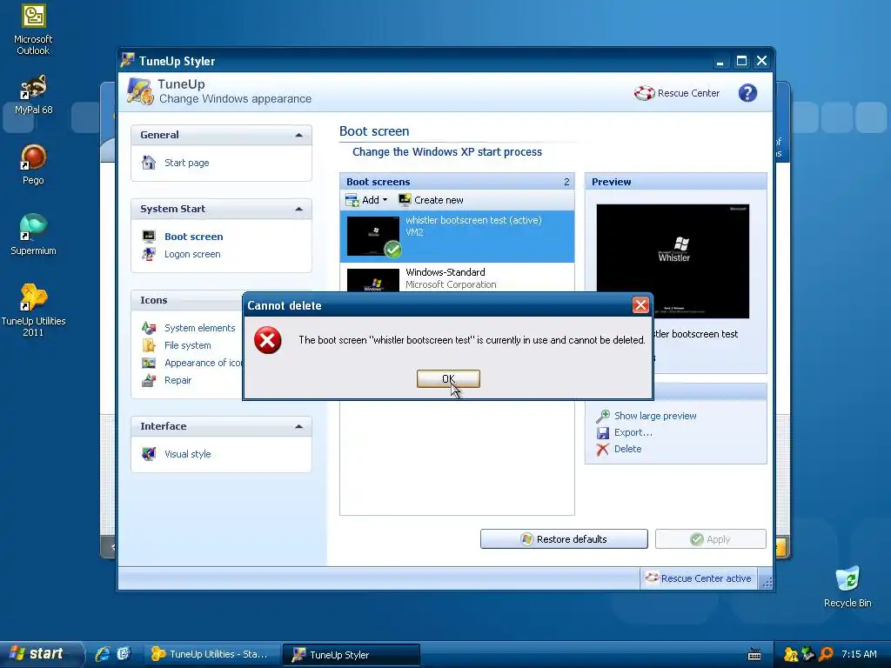The image size is (891, 668).
Task: Click the Logon screen icon
Action: coord(149,254)
